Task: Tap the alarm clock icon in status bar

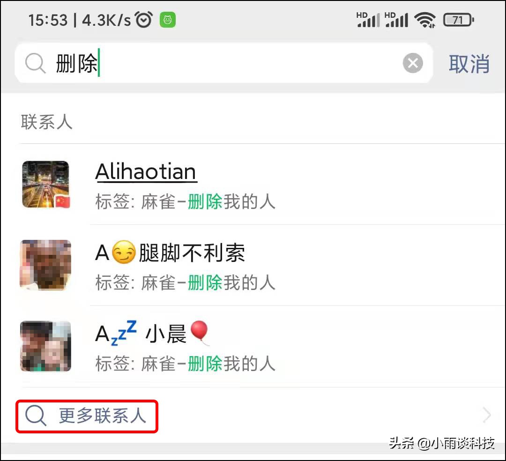Action: (x=144, y=20)
